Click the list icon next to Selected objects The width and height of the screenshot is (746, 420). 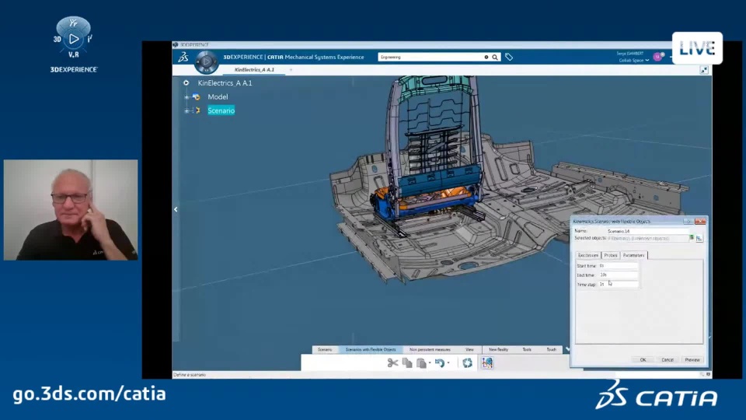tap(699, 238)
